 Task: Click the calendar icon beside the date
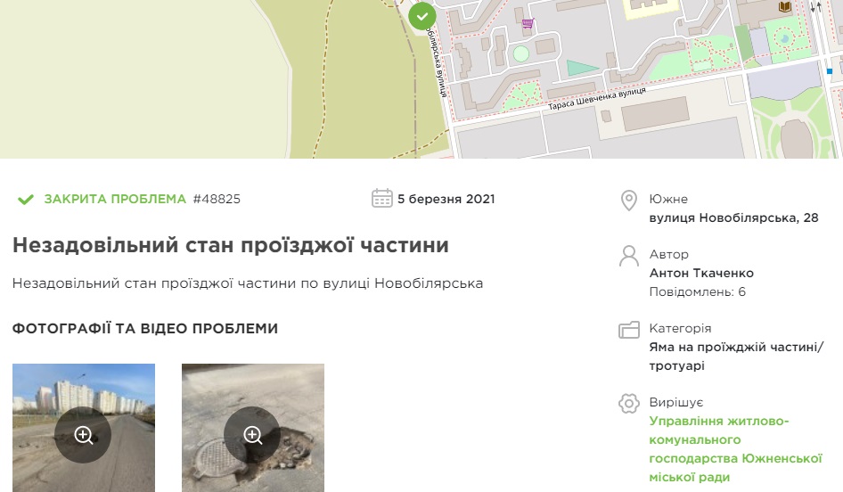tap(381, 199)
